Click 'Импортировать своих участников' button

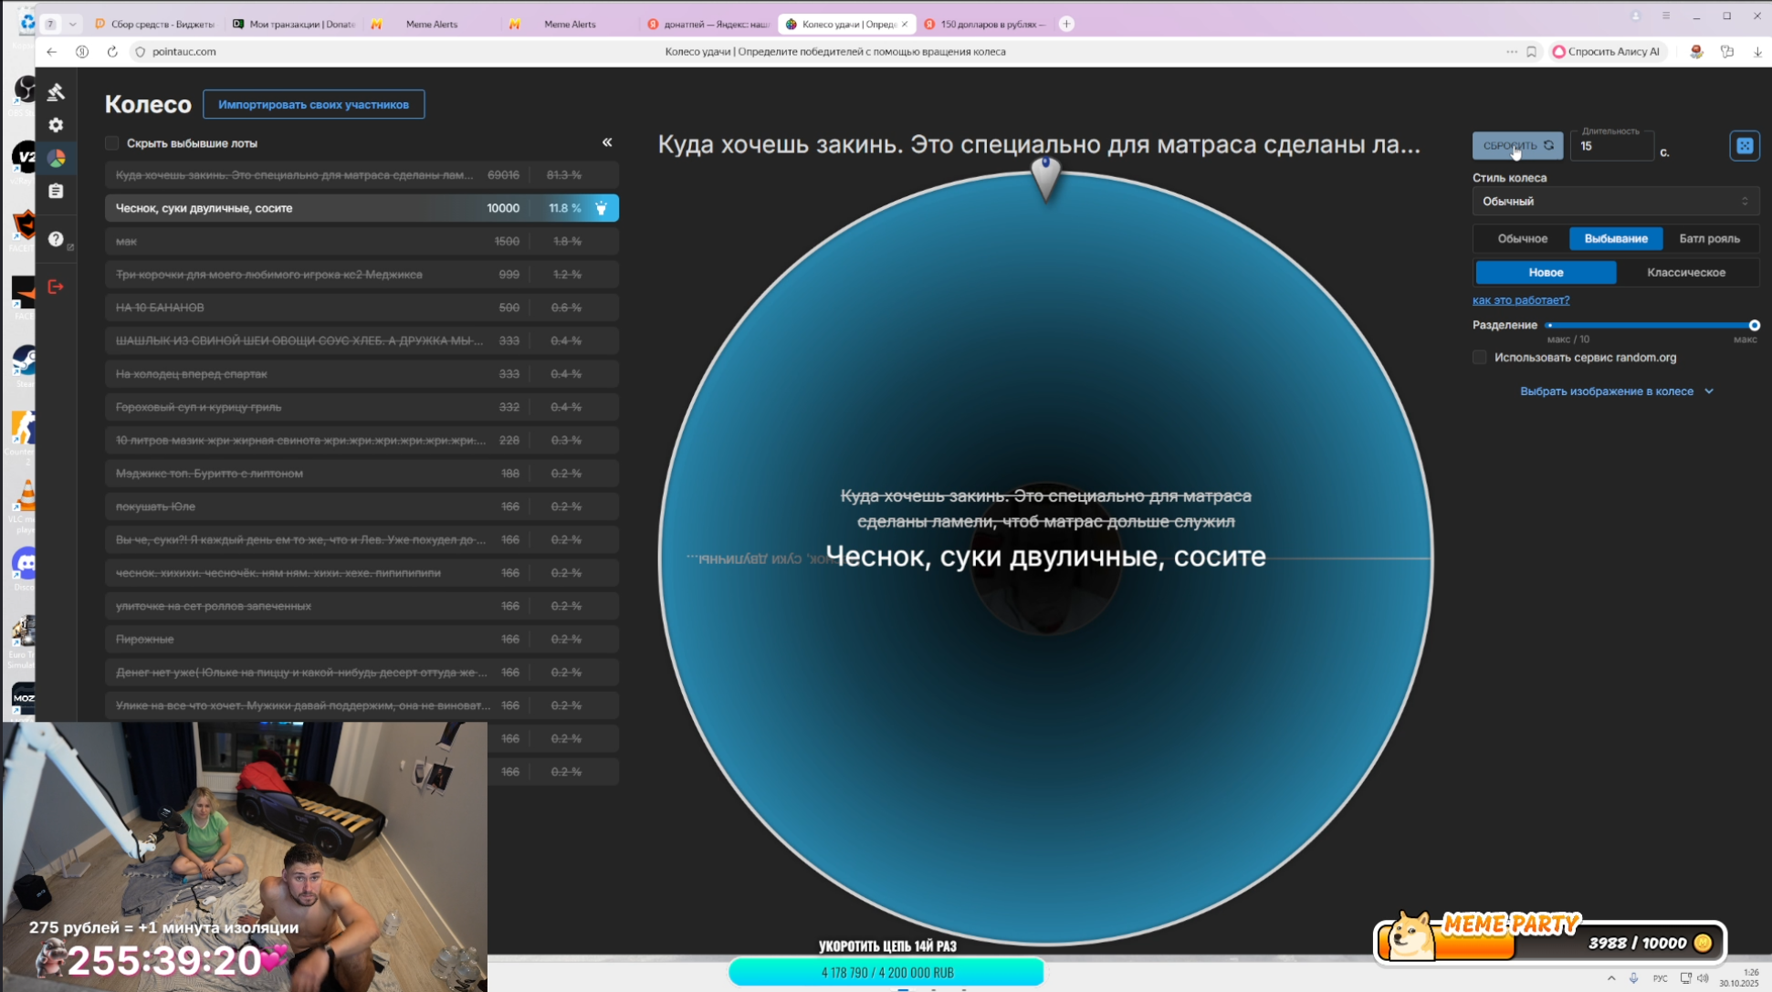(313, 104)
